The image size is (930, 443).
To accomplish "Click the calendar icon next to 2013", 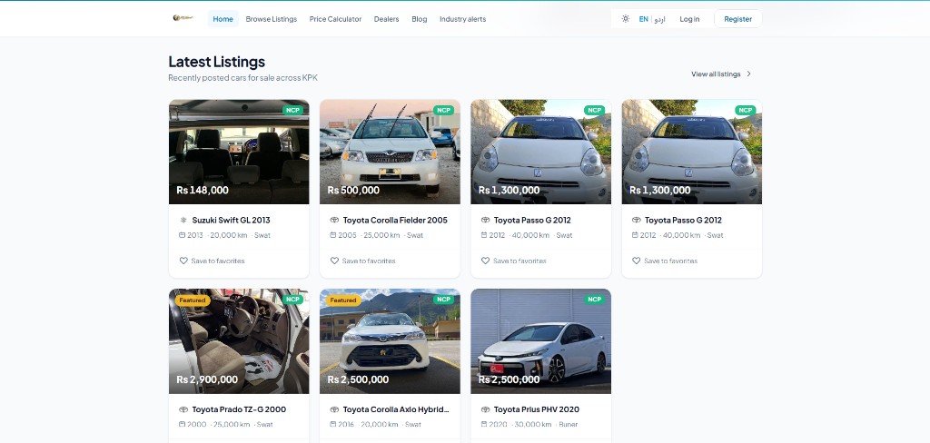I will (x=182, y=235).
